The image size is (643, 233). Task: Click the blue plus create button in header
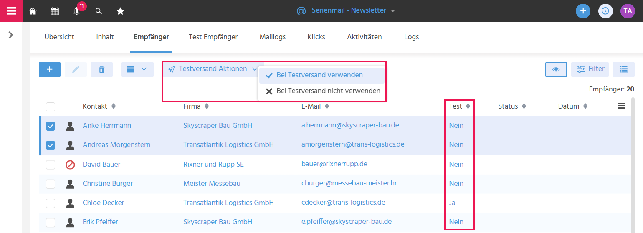(583, 11)
